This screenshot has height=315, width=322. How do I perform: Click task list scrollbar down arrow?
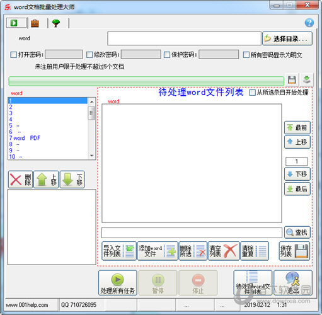[x=91, y=156]
